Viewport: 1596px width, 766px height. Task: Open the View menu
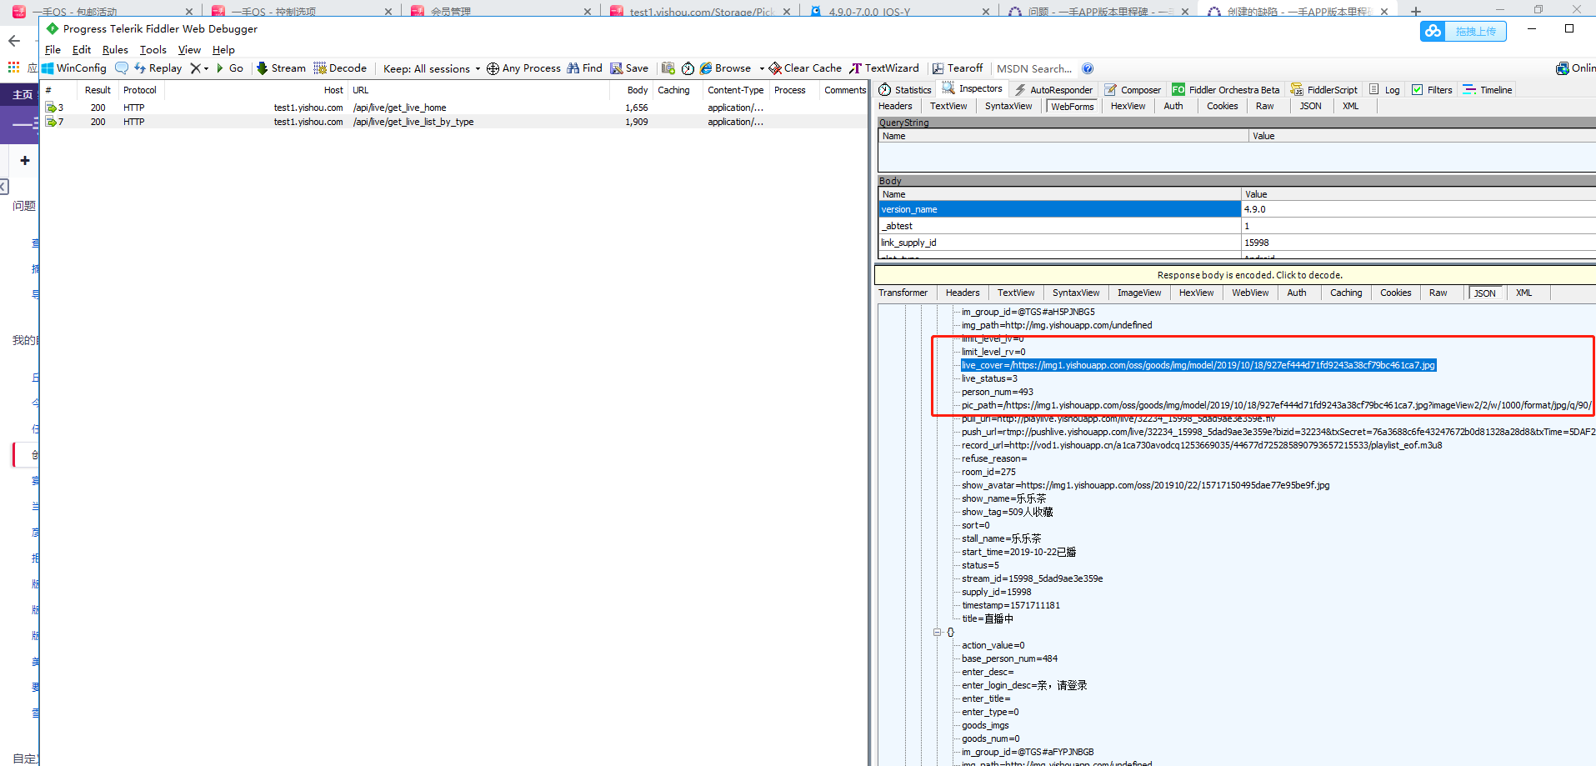[x=189, y=50]
